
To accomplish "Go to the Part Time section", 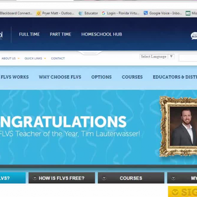I will click(61, 34).
